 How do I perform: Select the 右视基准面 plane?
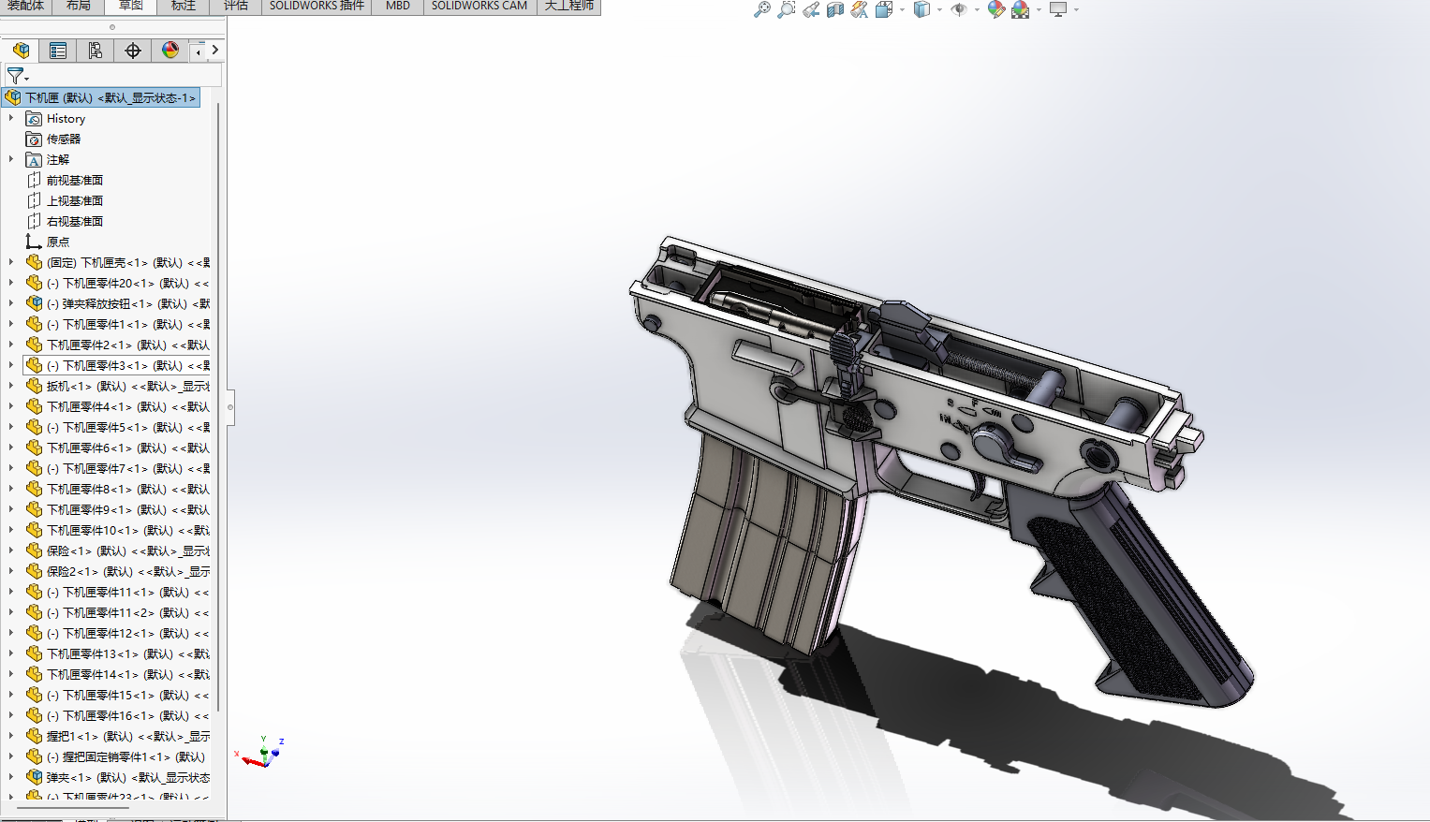pos(75,221)
